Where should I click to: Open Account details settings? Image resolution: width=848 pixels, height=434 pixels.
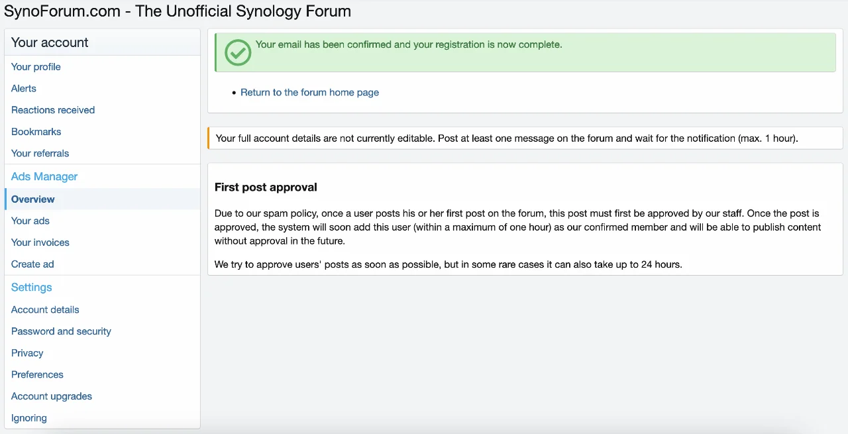[45, 309]
